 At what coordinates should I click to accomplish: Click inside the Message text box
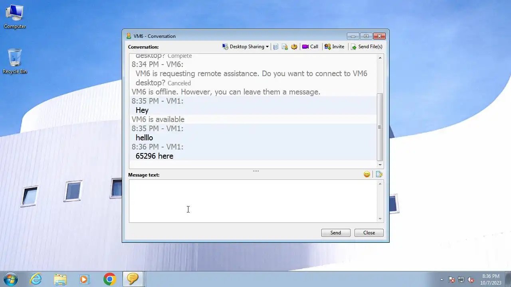pos(253,201)
